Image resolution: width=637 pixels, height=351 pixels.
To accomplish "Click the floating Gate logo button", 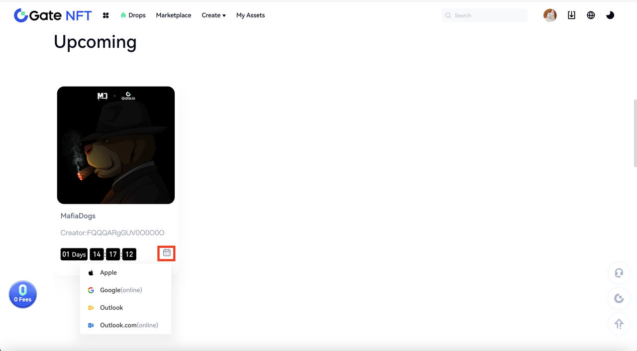I will click(619, 298).
